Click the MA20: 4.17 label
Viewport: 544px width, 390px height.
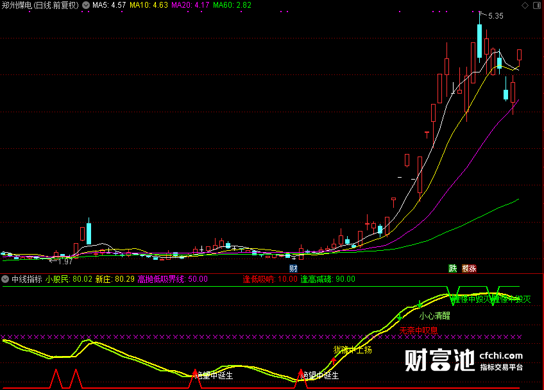(190, 5)
